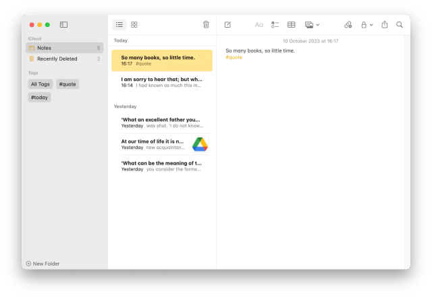This screenshot has height=298, width=432.
Task: Click the Notes folder icon
Action: point(32,48)
